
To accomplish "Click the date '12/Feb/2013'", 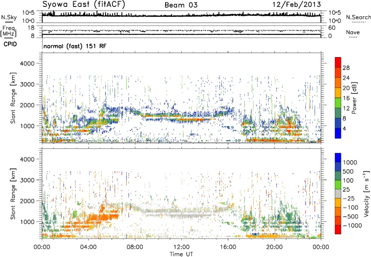I will [297, 4].
